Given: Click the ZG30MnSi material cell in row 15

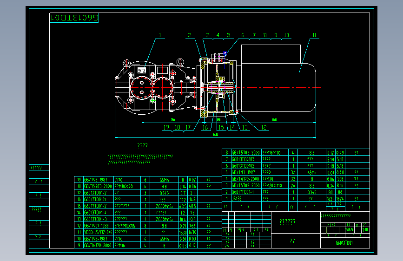Looking at the screenshot, I should [x=164, y=206].
